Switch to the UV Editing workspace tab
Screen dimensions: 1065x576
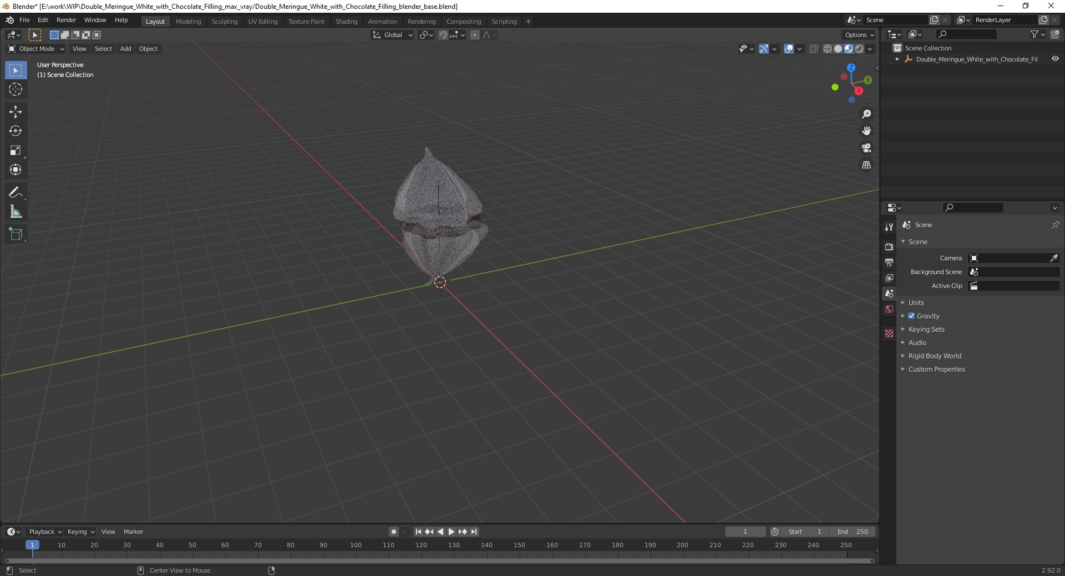[263, 22]
